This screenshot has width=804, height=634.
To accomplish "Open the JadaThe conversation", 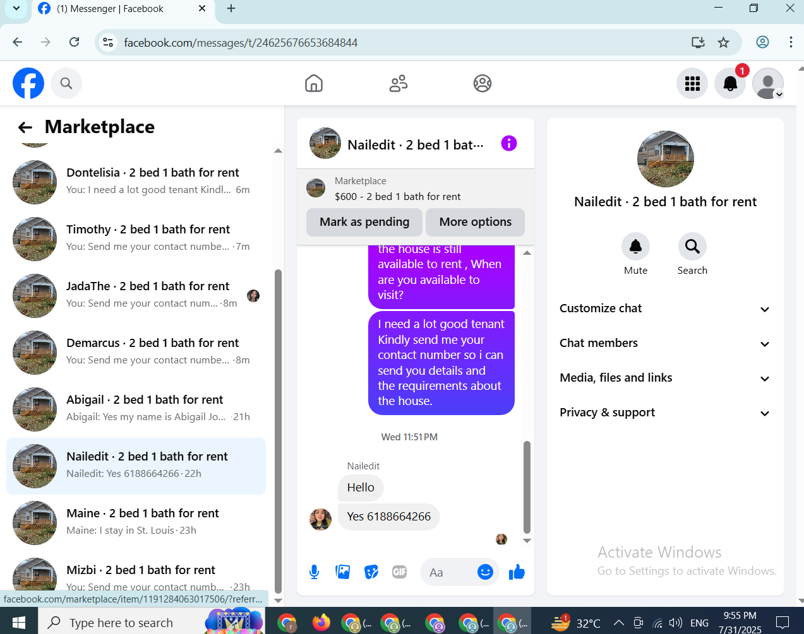I will coord(136,296).
